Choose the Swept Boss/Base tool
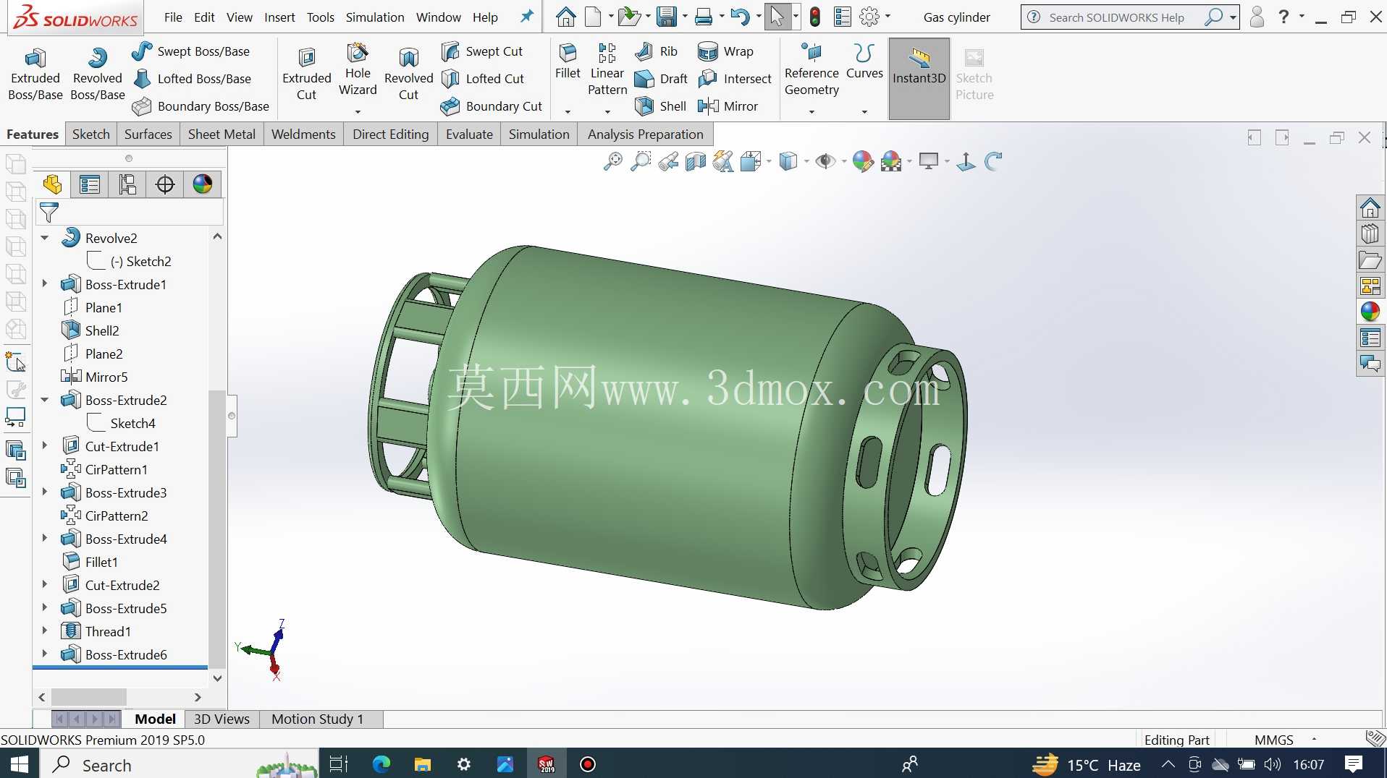Viewport: 1387px width, 778px height. click(191, 51)
